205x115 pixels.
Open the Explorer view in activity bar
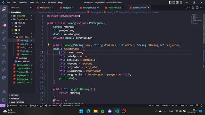[x=4, y=9]
